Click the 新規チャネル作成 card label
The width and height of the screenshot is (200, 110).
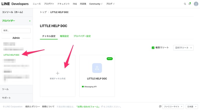point(58,79)
